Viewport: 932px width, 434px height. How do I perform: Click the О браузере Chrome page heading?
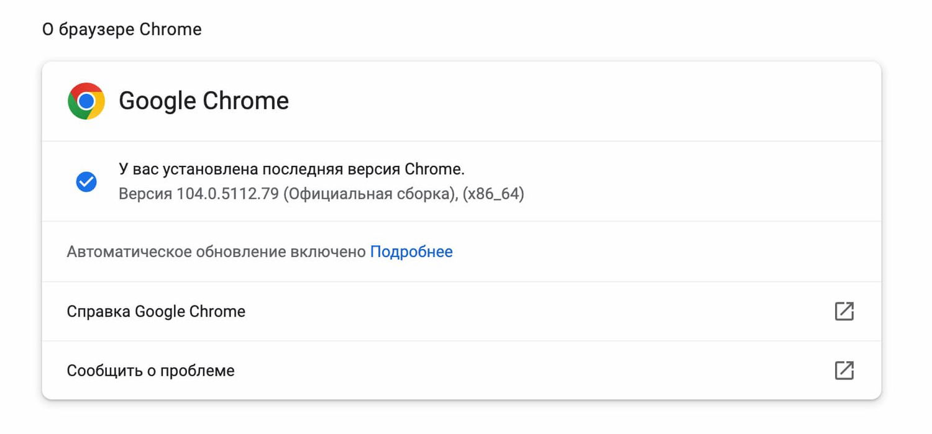[122, 29]
